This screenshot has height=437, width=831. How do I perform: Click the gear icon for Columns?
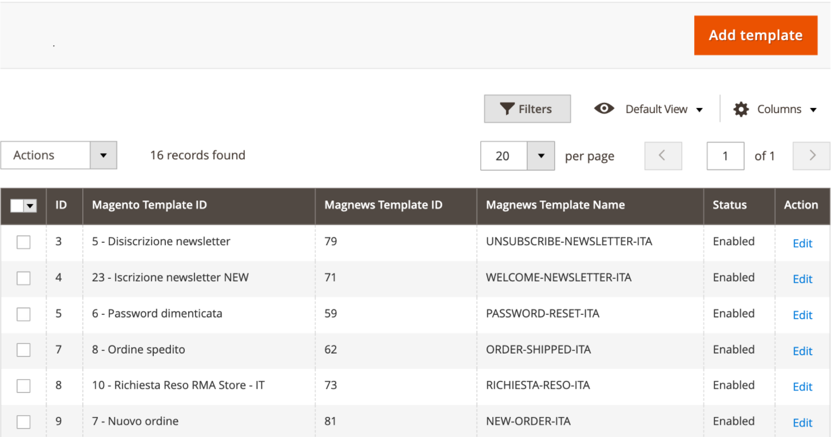pyautogui.click(x=741, y=109)
